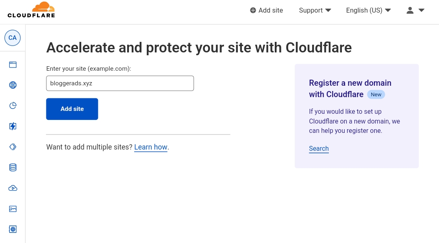This screenshot has height=243, width=439.
Task: Open the globe Domain Registration icon
Action: click(13, 85)
